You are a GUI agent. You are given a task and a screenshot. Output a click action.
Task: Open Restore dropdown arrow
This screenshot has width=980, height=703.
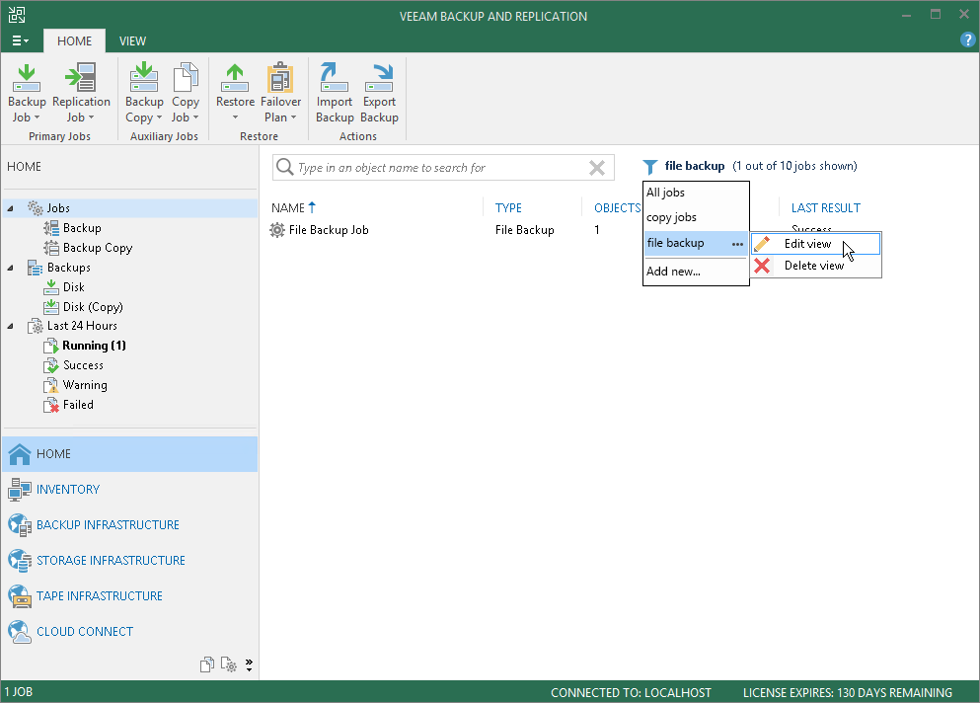235,117
